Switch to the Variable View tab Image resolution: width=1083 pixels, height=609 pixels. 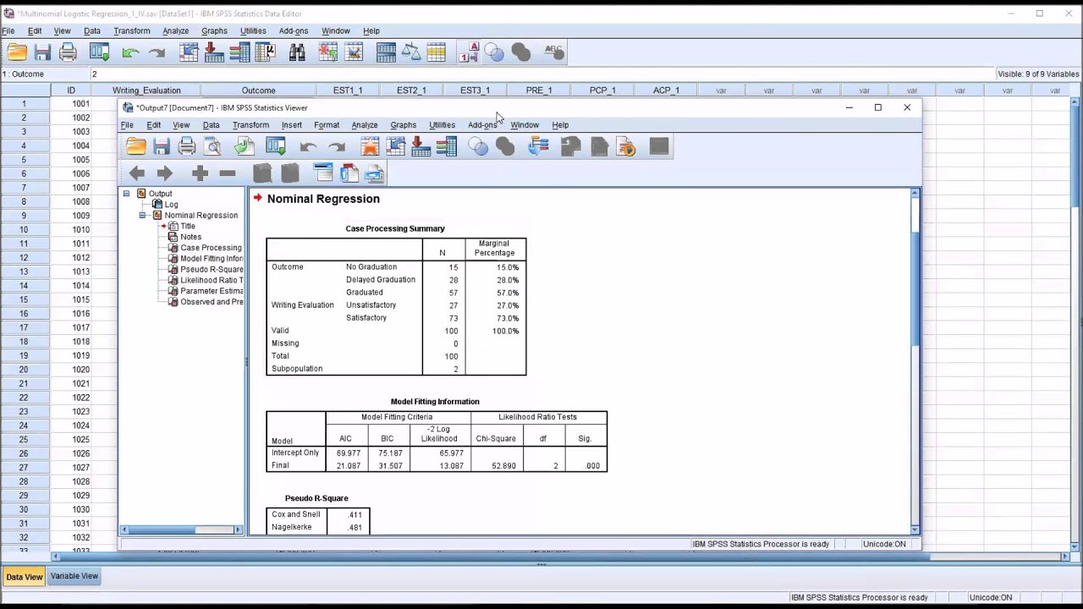coord(74,576)
